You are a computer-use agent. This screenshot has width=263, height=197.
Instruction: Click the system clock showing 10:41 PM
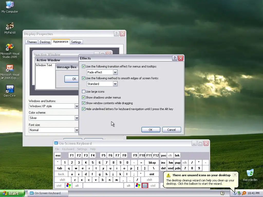(253, 193)
